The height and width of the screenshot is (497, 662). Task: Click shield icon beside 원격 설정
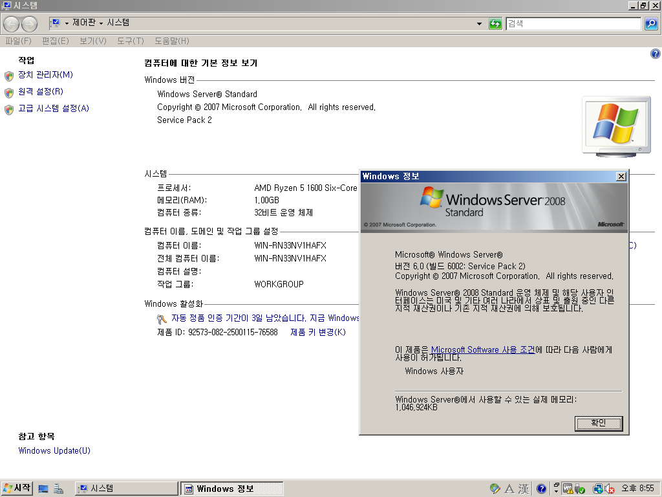[9, 93]
